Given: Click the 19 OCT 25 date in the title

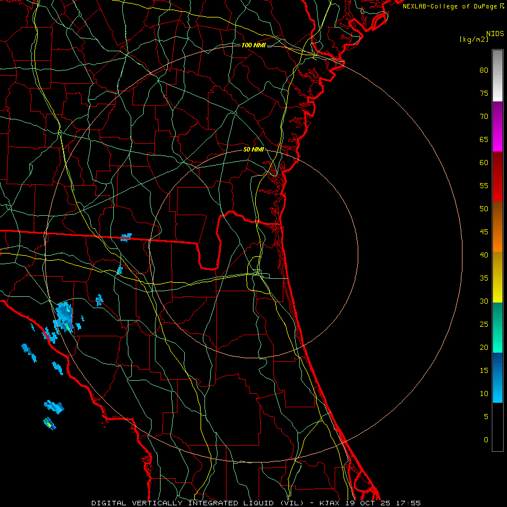Looking at the screenshot, I should pyautogui.click(x=368, y=503).
